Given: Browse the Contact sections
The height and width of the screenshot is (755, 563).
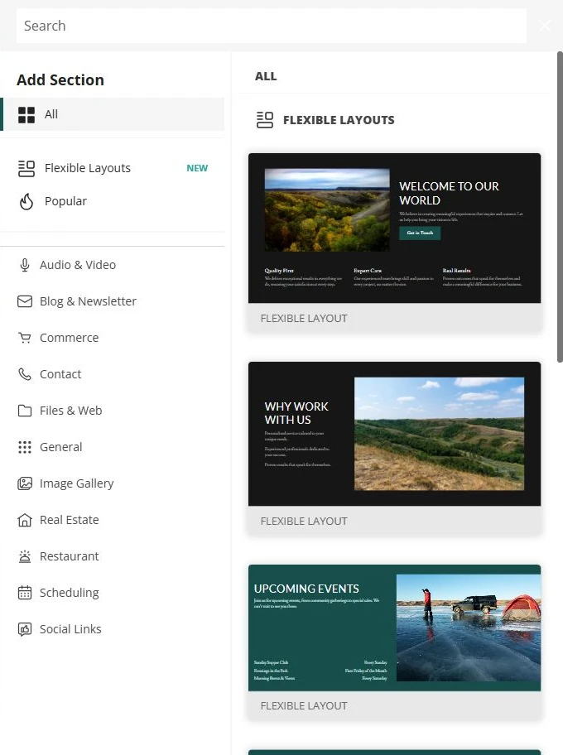Looking at the screenshot, I should click(113, 374).
